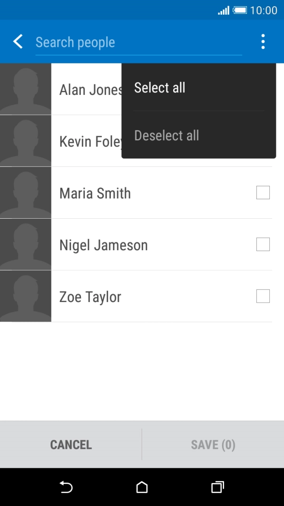284x506 pixels.
Task: Choose Select all from the menu
Action: 159,88
